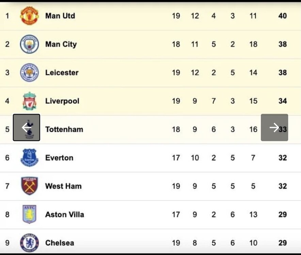Image resolution: width=301 pixels, height=255 pixels.
Task: Select the Leicester team name
Action: coord(62,73)
